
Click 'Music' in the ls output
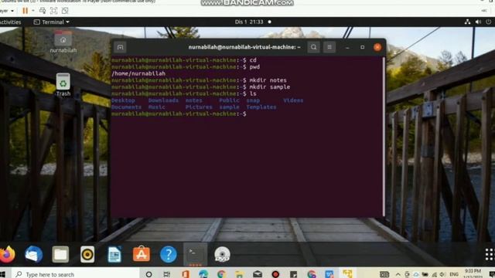pyautogui.click(x=156, y=107)
